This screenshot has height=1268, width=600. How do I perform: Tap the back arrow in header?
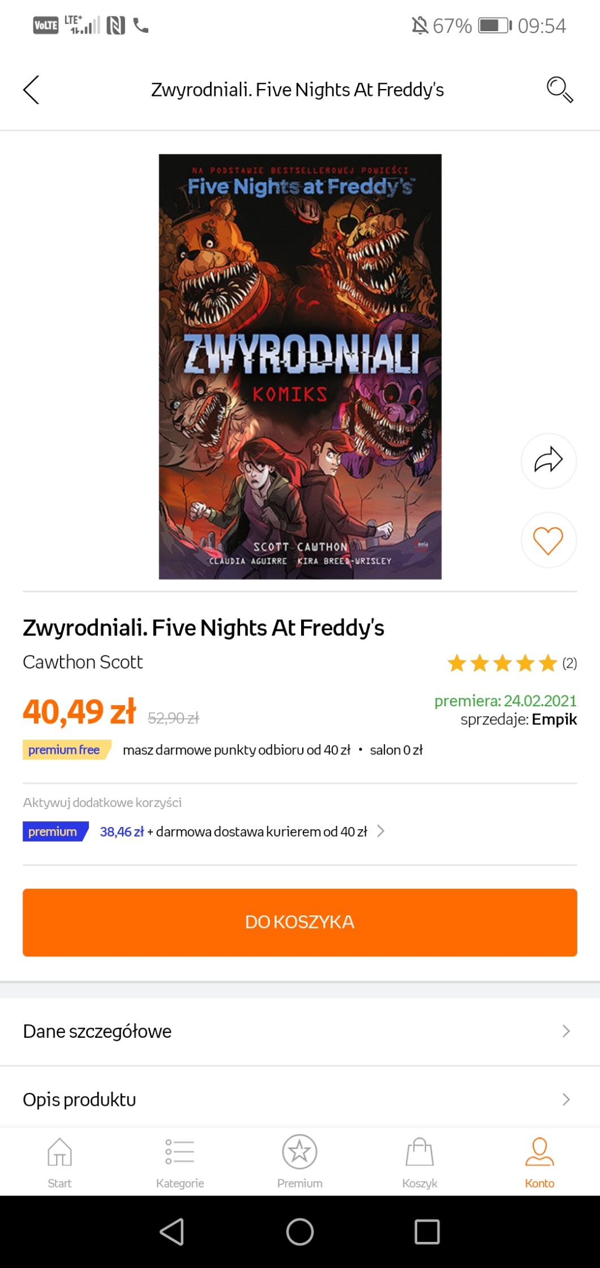pos(31,90)
